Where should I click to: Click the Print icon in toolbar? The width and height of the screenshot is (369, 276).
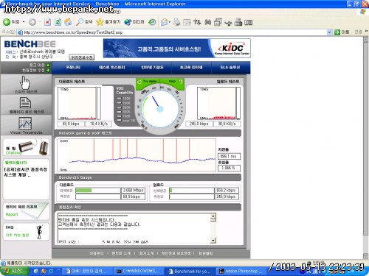176,22
